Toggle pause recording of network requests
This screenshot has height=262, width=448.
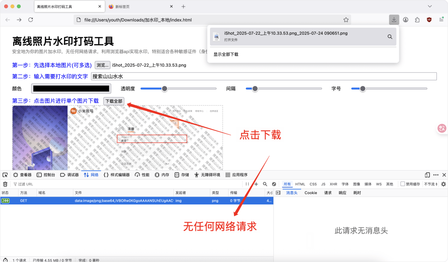pos(248,184)
